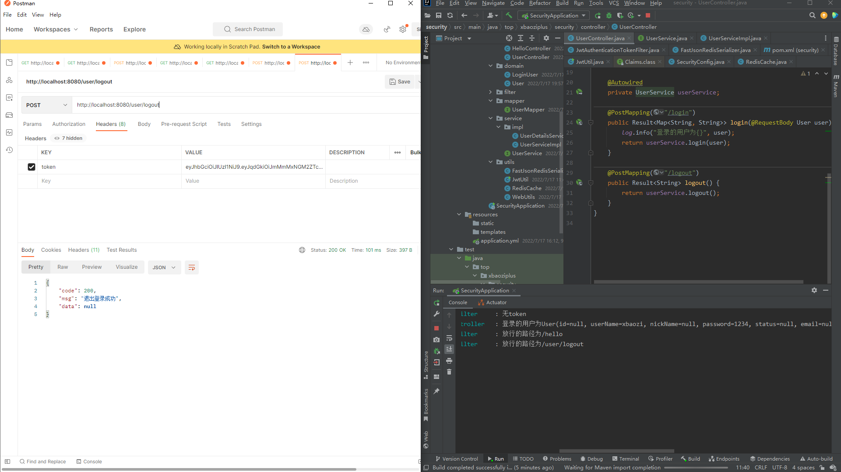Click the Postman cloud sync icon
Viewport: 841px width, 472px height.
coord(366,29)
